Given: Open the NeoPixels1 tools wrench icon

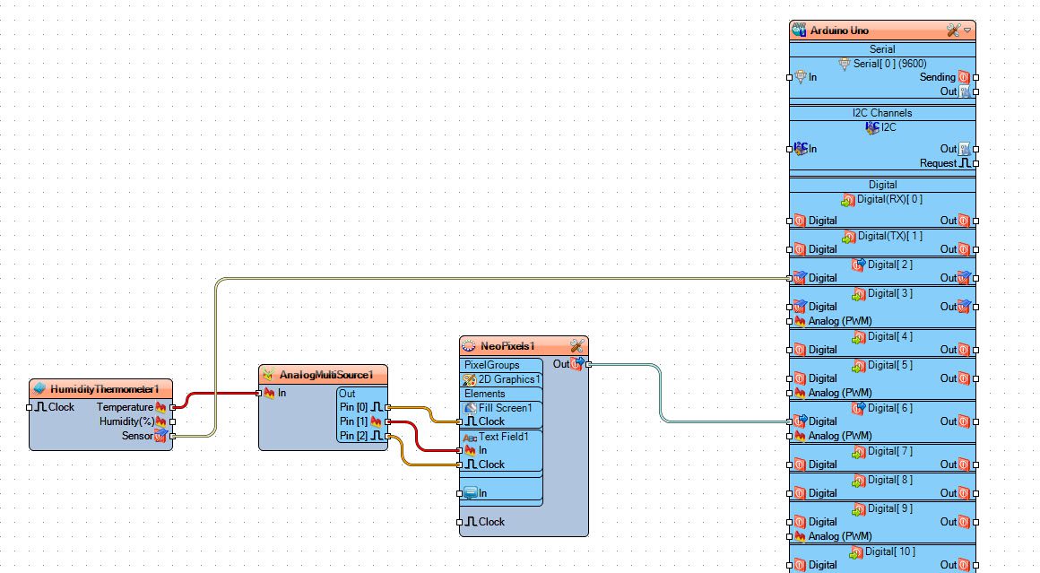Looking at the screenshot, I should [576, 345].
